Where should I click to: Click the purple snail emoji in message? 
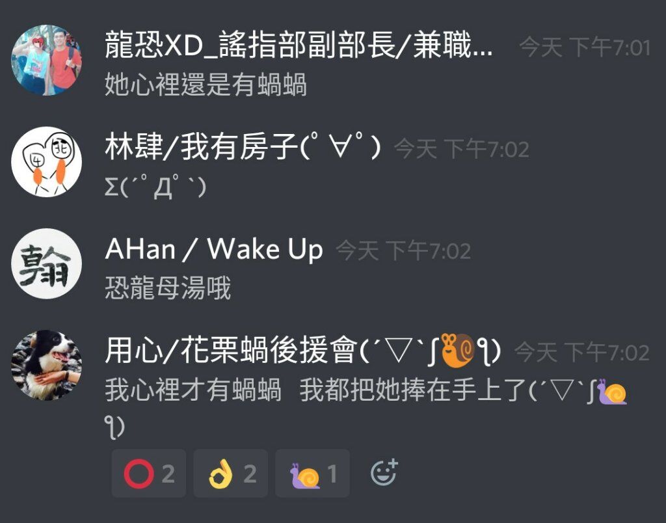(611, 392)
